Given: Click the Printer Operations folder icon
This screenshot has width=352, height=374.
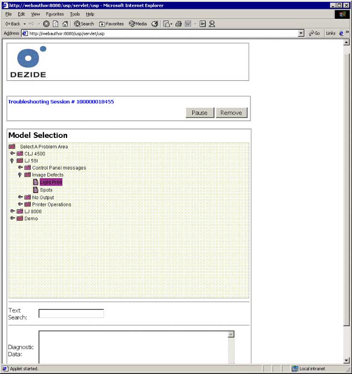Looking at the screenshot, I should [28, 204].
